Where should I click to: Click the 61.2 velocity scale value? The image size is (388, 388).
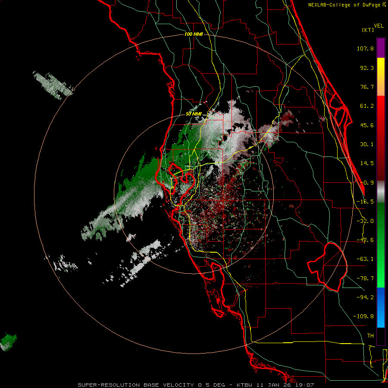click(367, 106)
